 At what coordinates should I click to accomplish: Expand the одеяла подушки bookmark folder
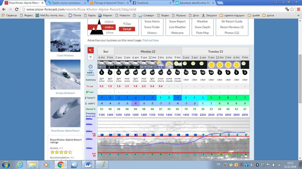coord(233,15)
